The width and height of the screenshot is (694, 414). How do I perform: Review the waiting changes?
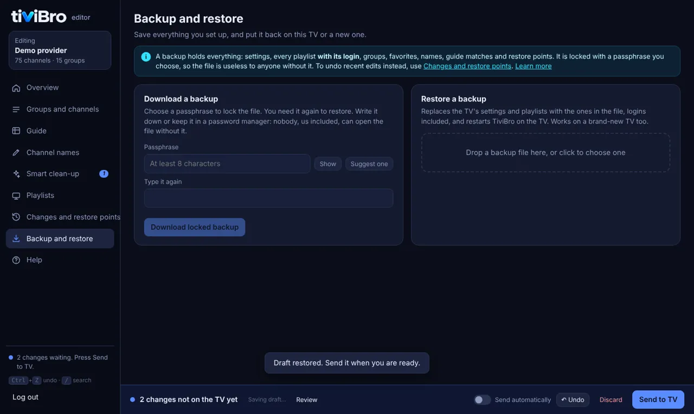pos(307,400)
